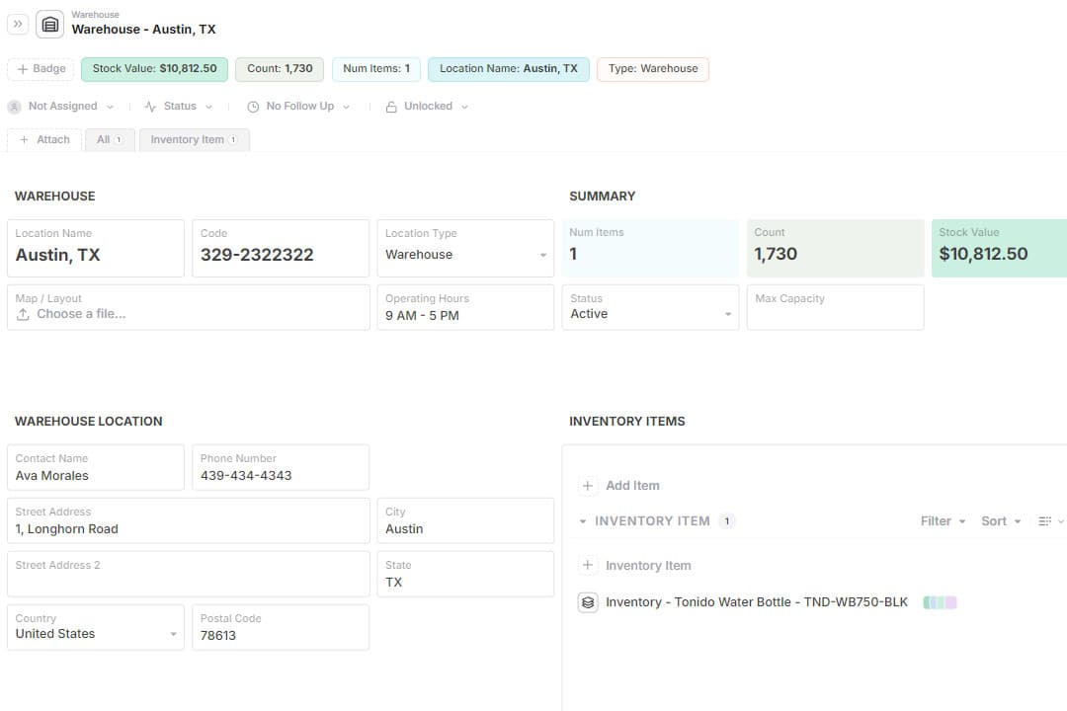Switch to the All tab
The height and width of the screenshot is (711, 1067).
(109, 140)
